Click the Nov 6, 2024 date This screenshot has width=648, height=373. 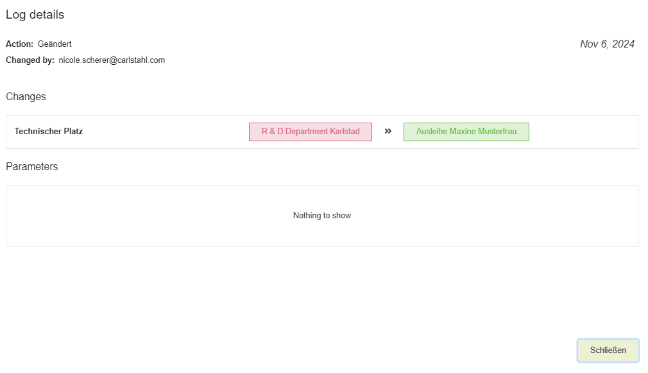click(607, 44)
